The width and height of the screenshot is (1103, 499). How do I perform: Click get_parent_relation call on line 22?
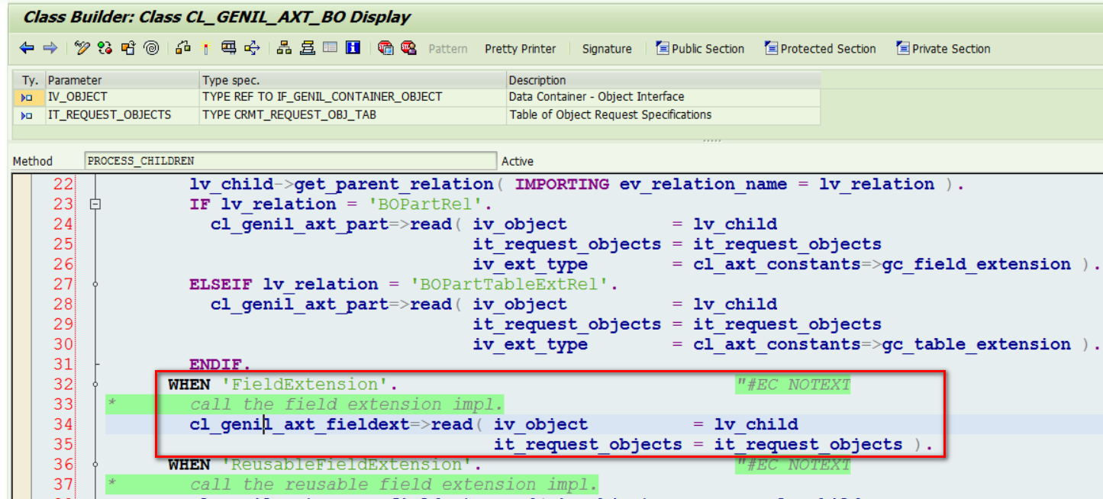click(x=394, y=185)
